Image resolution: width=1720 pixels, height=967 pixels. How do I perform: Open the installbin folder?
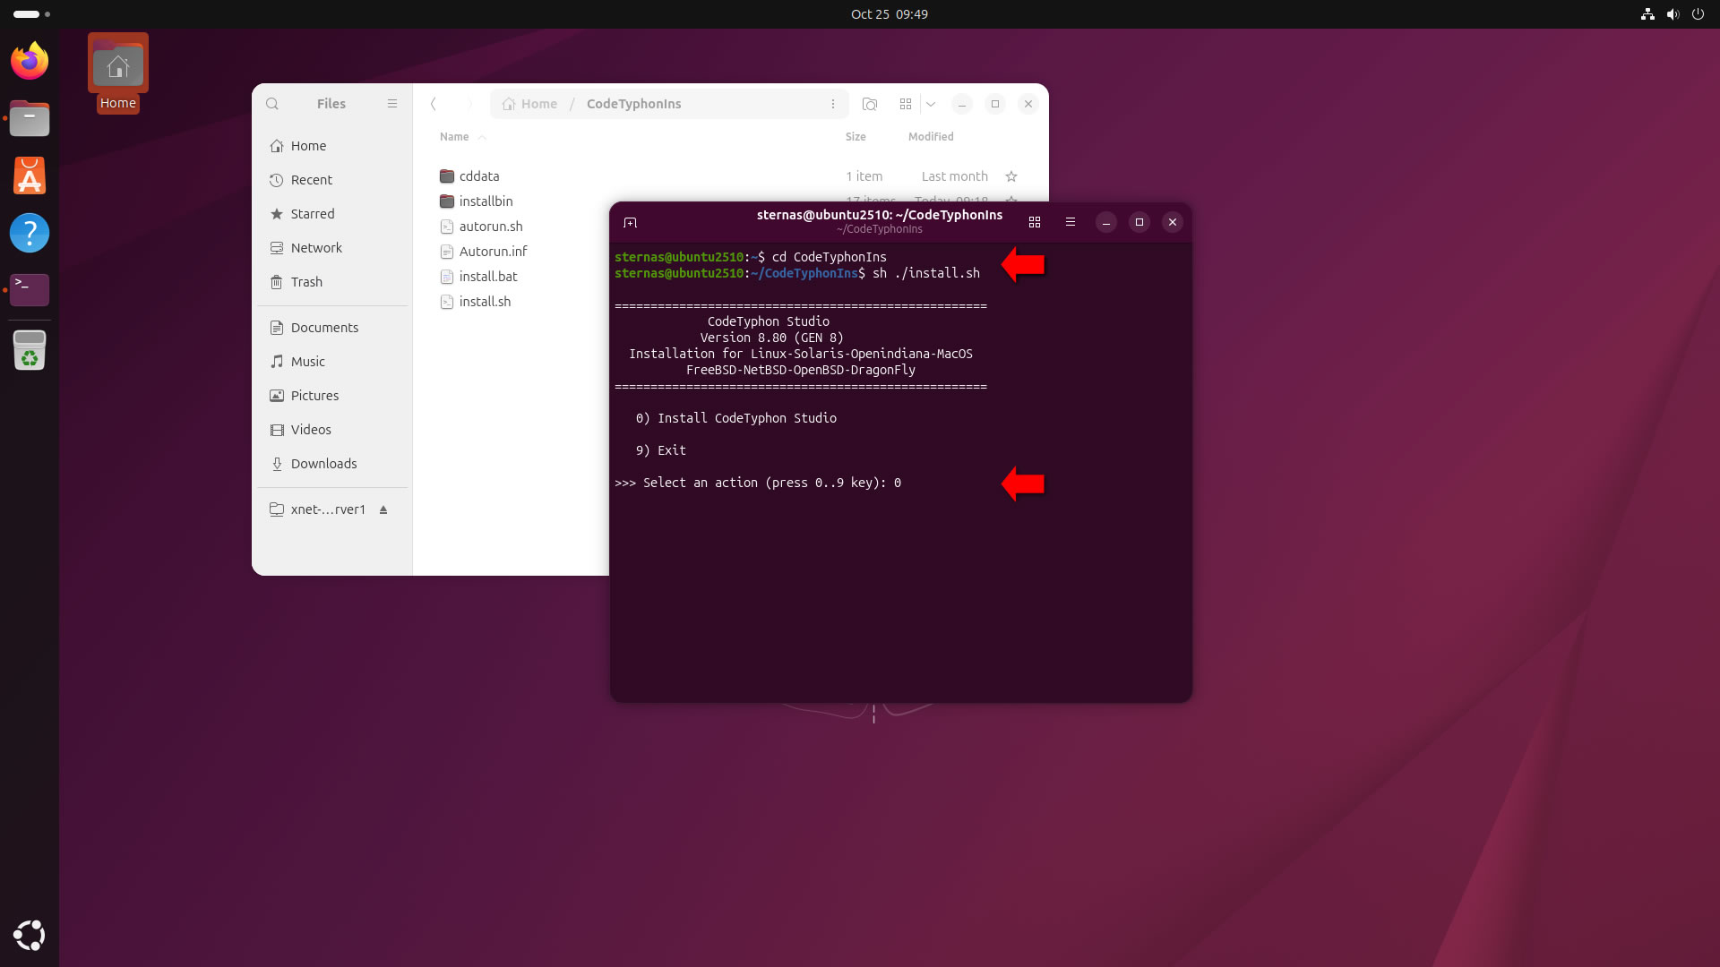pos(486,201)
